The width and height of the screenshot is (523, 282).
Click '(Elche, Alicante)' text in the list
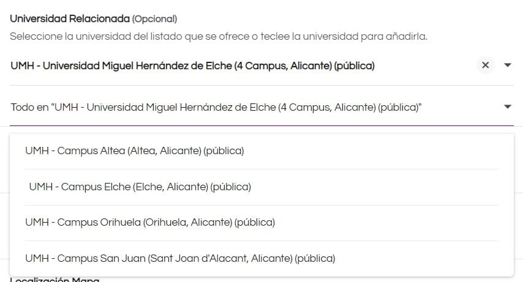click(x=170, y=187)
